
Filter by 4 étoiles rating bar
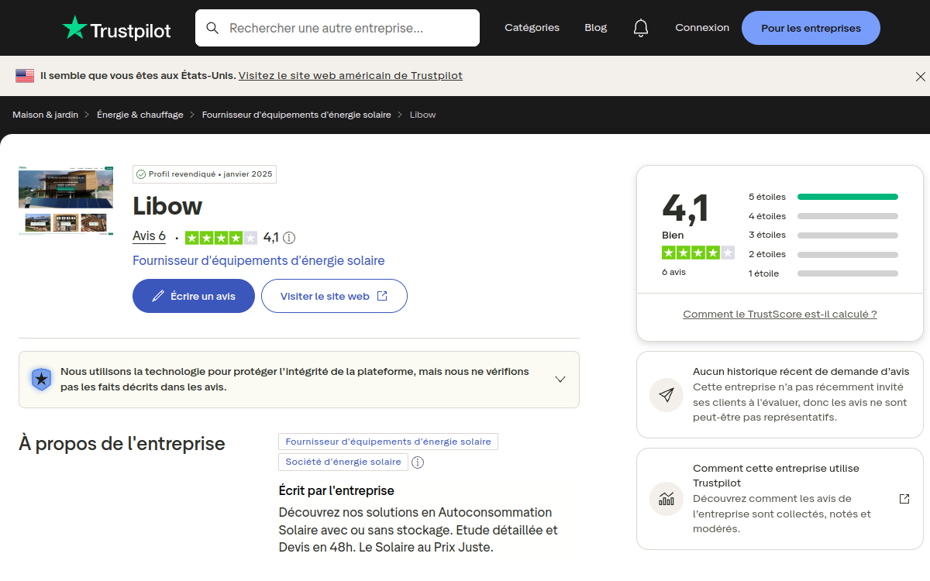point(823,216)
